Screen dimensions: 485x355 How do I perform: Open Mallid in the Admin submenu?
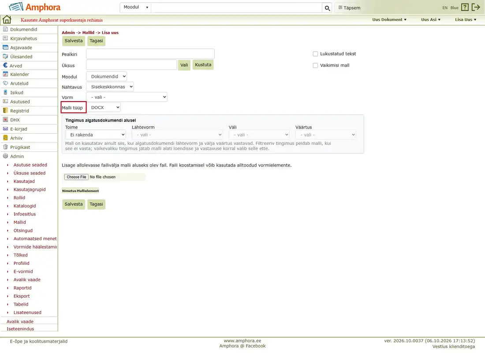click(19, 222)
